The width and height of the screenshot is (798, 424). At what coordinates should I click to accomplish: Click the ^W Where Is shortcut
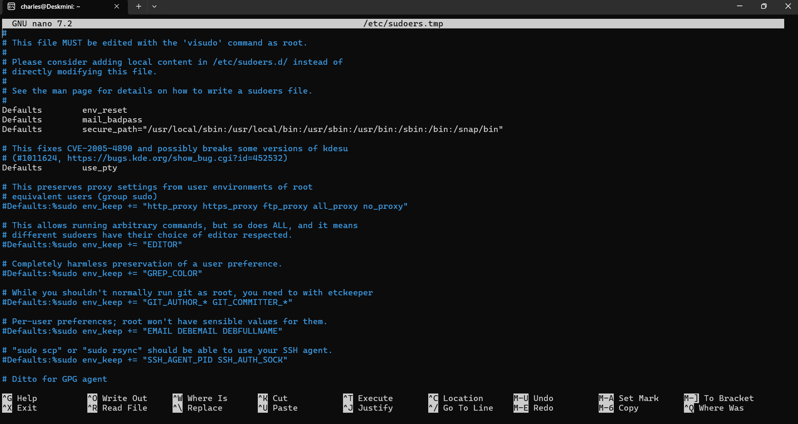tap(200, 398)
